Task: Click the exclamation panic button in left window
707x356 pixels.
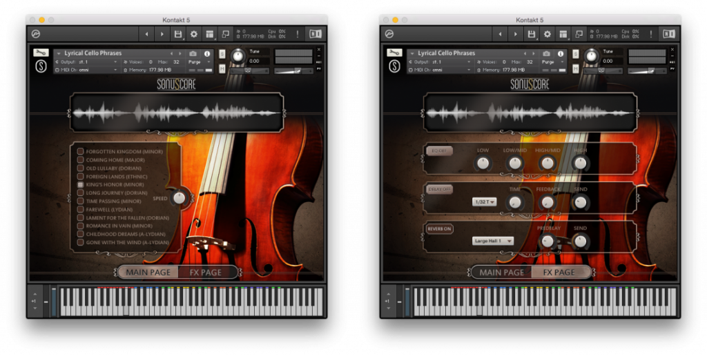Action: coord(297,34)
